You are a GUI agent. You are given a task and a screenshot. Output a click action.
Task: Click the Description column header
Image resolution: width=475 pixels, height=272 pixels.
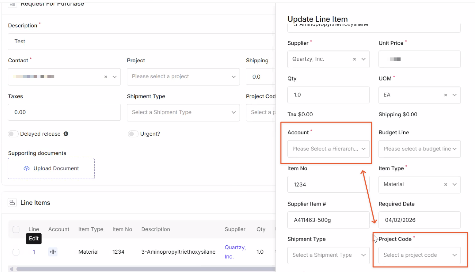tap(156, 229)
